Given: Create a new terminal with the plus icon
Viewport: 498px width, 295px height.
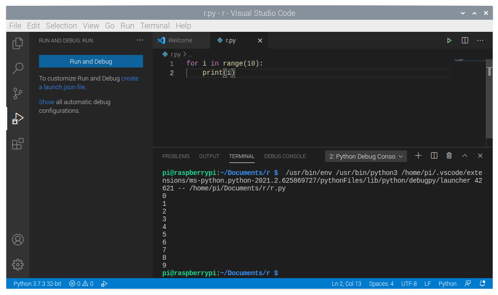Looking at the screenshot, I should click(x=418, y=155).
